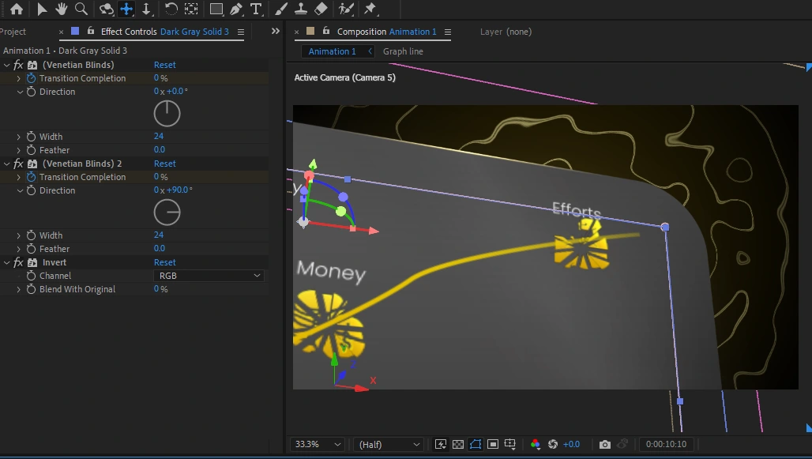Open the 33.3% magnification dropdown

pos(317,445)
